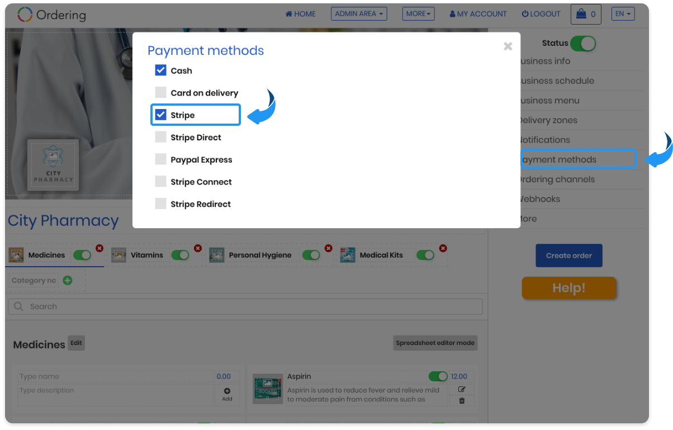Go to HOME in the navbar
Screen dimensions: 673x430
click(301, 14)
